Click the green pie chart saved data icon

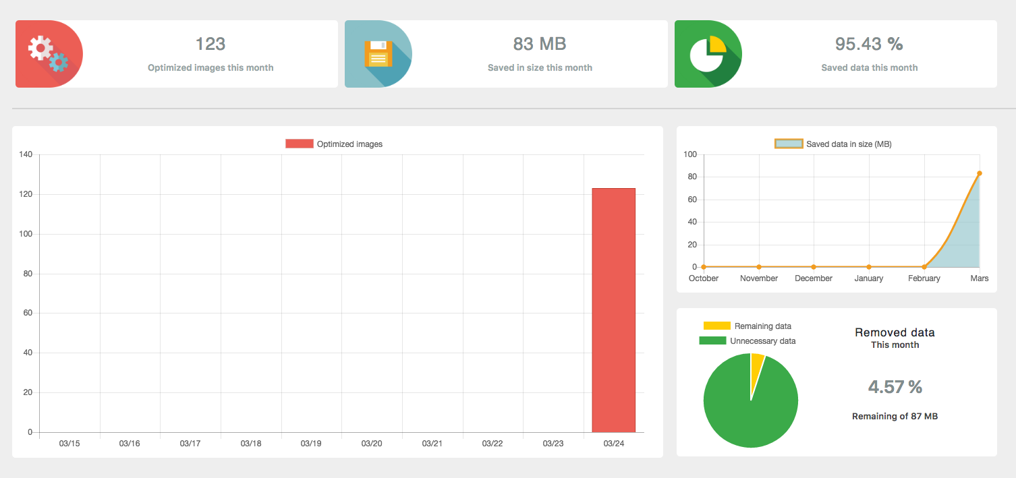point(708,54)
